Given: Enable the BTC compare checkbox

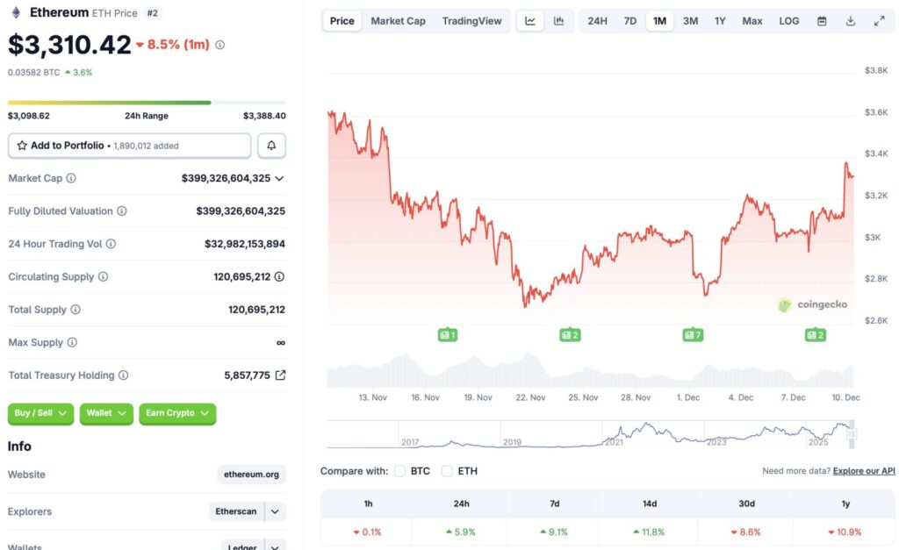Looking at the screenshot, I should [x=399, y=471].
